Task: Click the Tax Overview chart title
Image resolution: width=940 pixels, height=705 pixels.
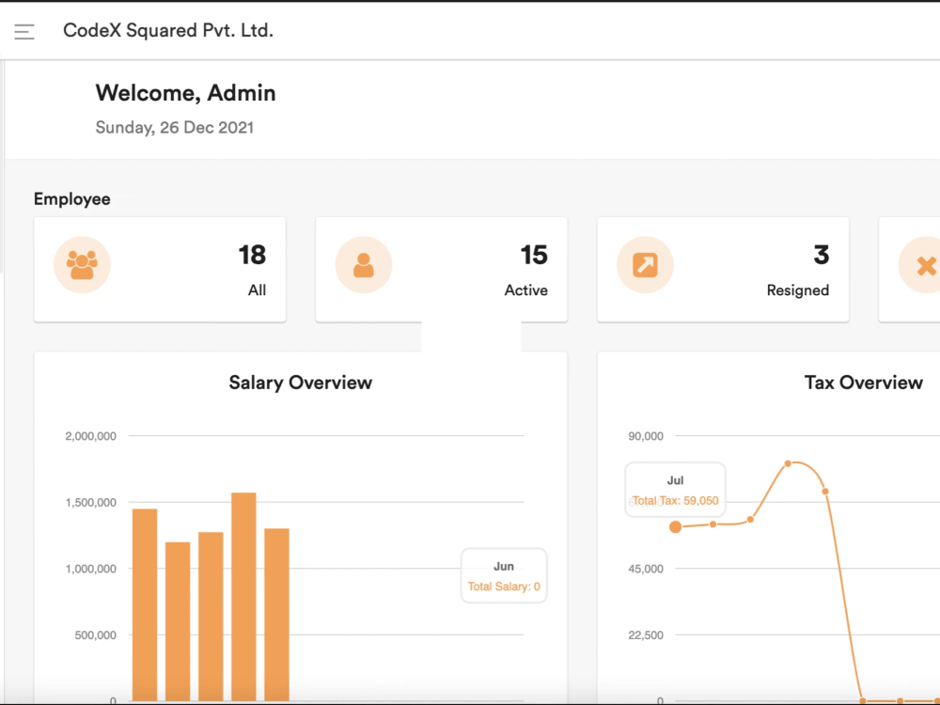Action: pyautogui.click(x=863, y=383)
